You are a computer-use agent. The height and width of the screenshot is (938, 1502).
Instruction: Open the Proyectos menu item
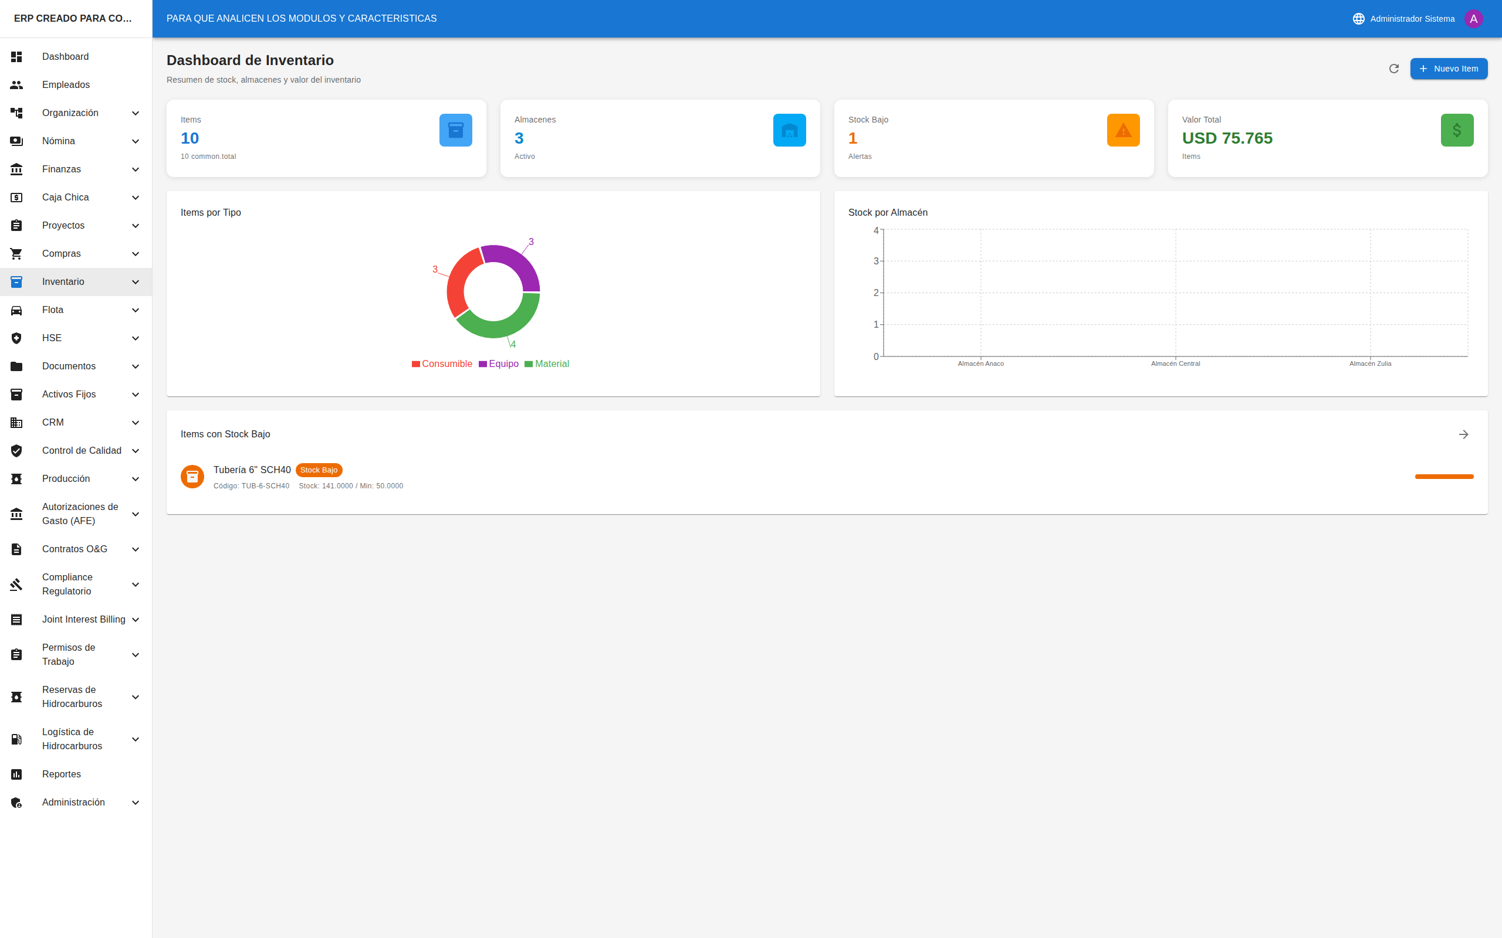pos(63,225)
